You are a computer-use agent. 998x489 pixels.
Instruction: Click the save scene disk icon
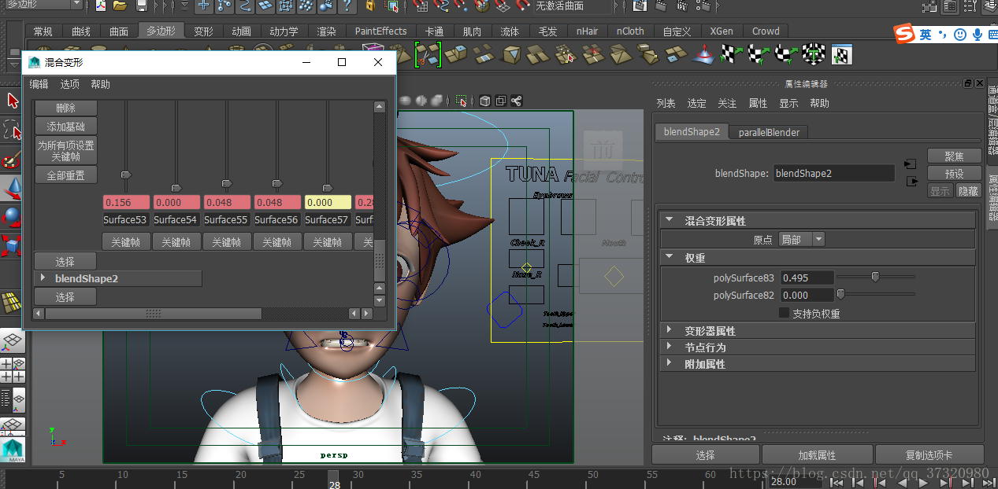tap(142, 6)
